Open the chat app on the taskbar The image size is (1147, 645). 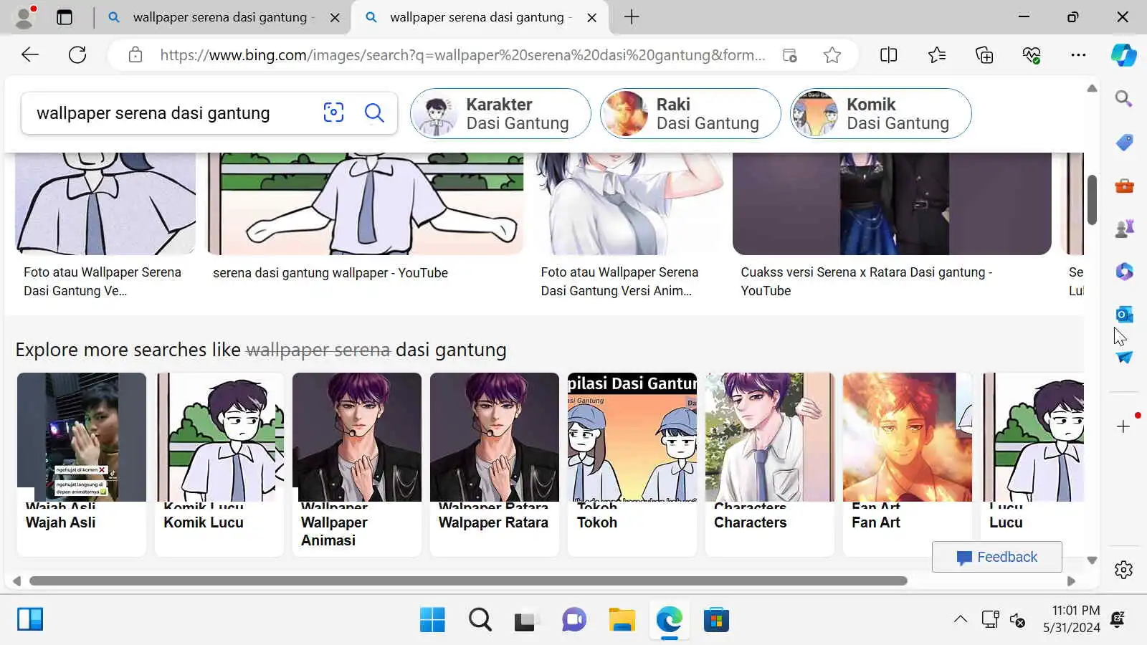(x=574, y=620)
